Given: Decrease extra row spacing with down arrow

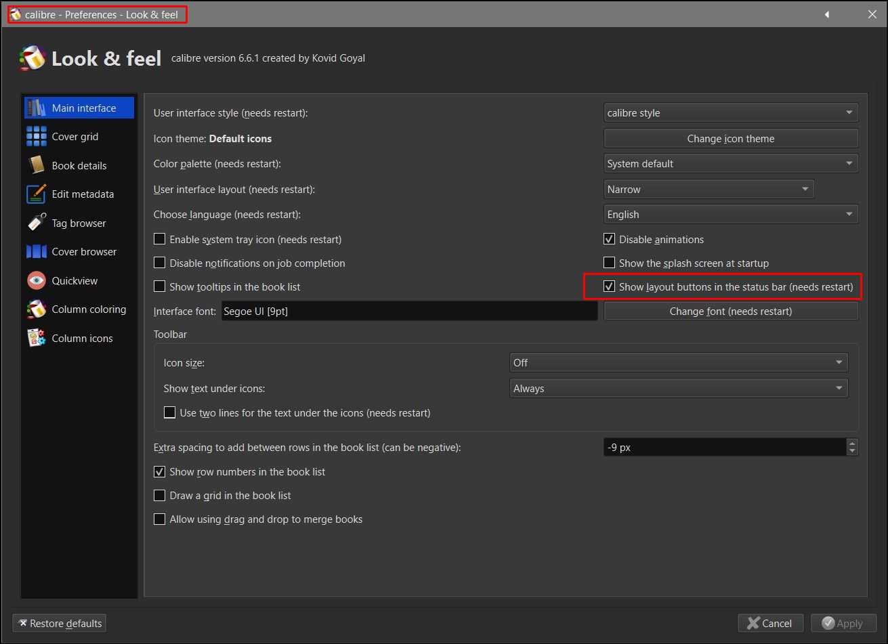Looking at the screenshot, I should (x=853, y=452).
